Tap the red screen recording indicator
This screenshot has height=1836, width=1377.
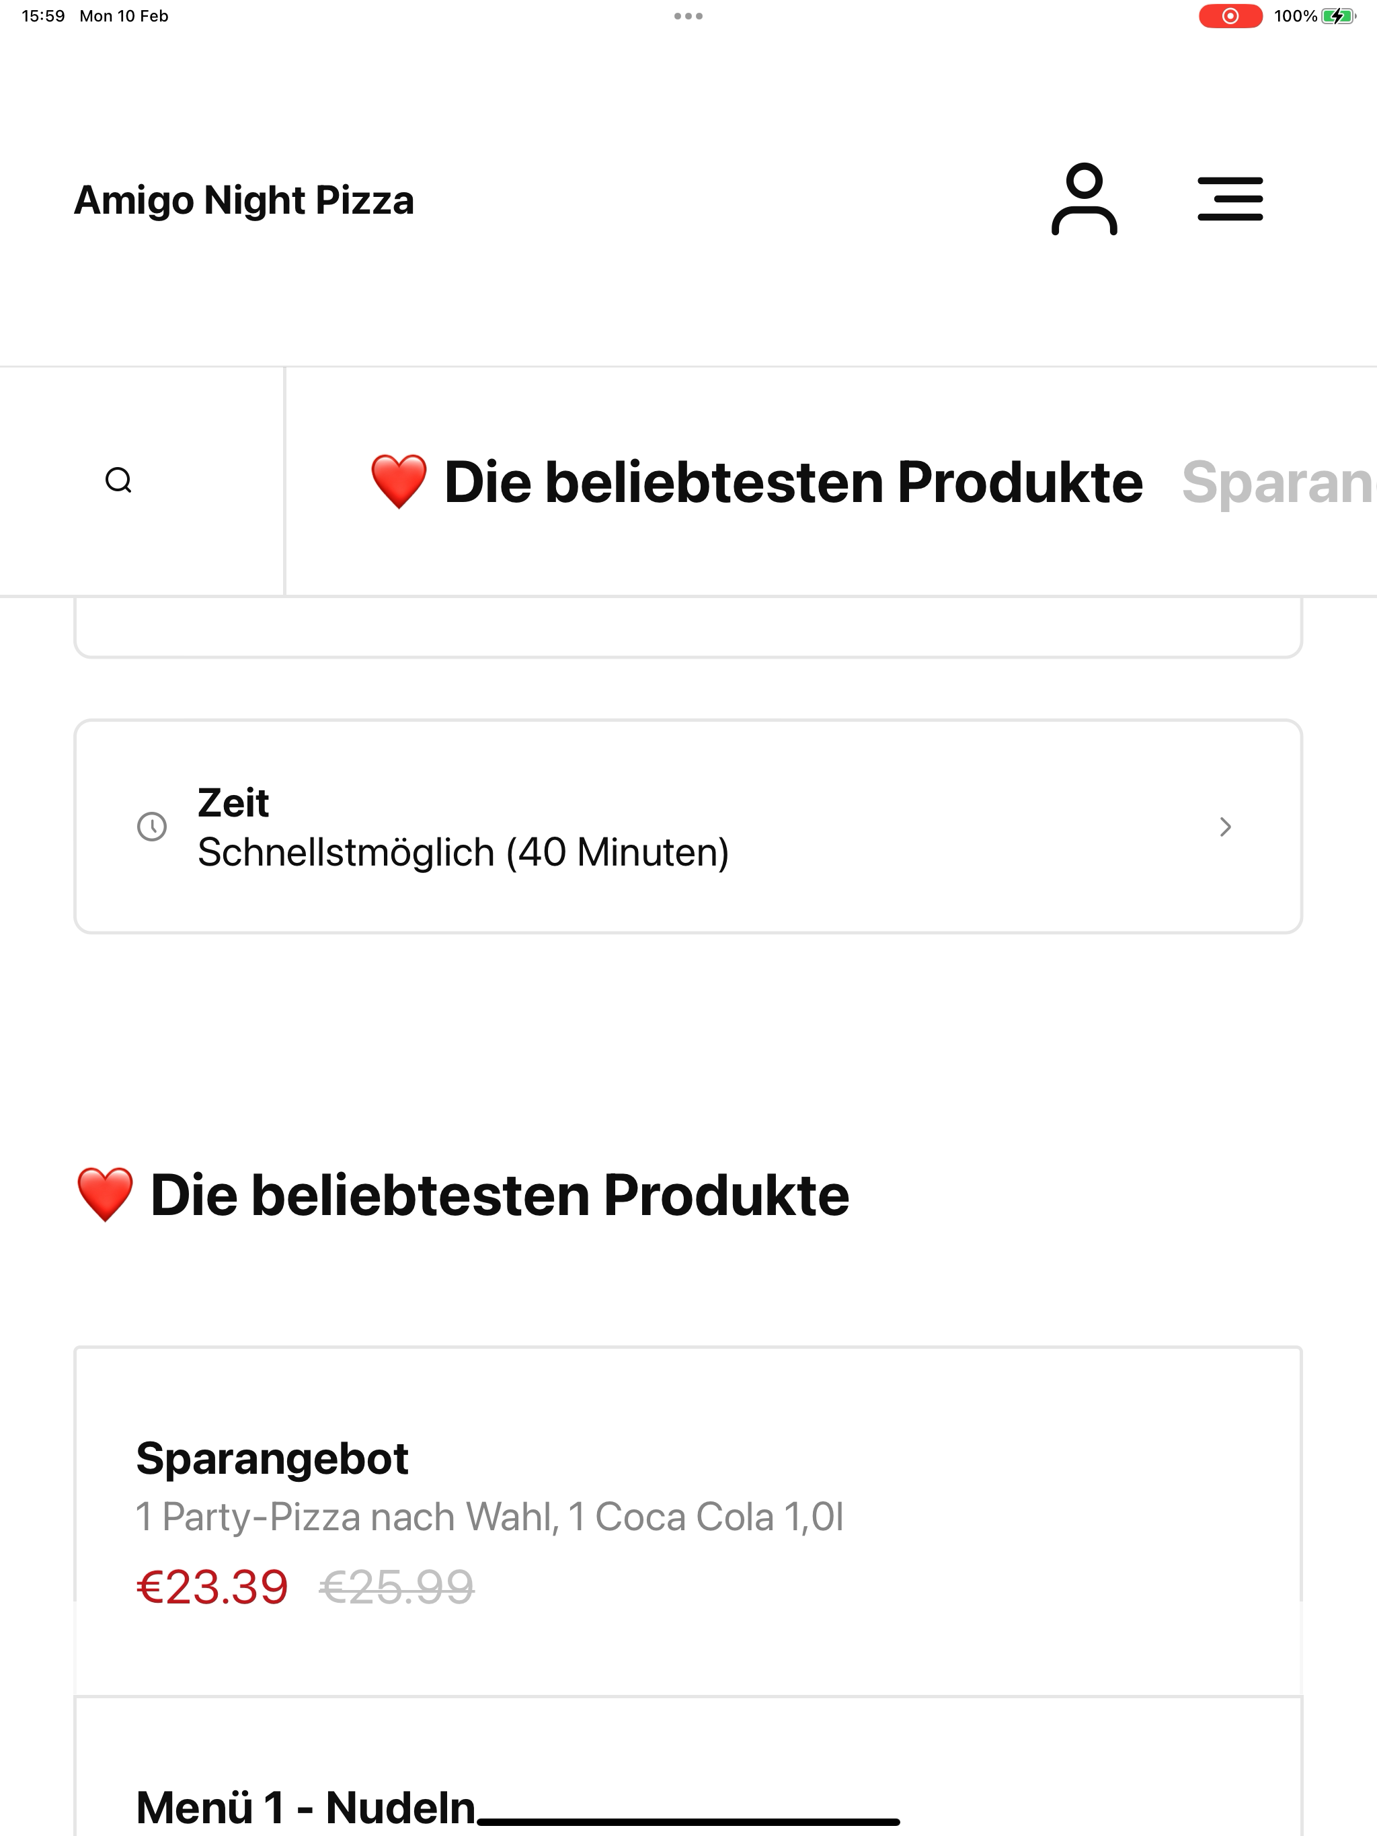coord(1230,15)
